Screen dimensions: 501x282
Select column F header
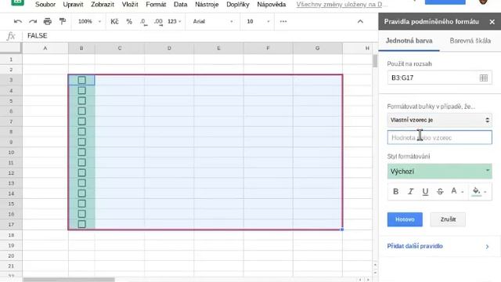(x=268, y=48)
